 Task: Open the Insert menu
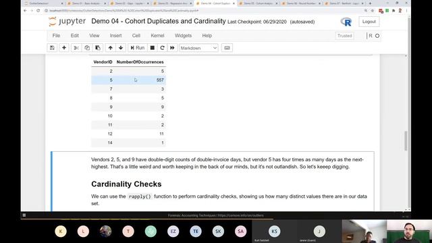115,36
